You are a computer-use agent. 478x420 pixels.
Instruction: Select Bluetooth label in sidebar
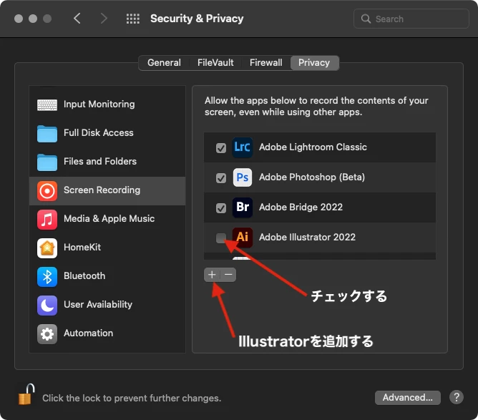pos(84,276)
